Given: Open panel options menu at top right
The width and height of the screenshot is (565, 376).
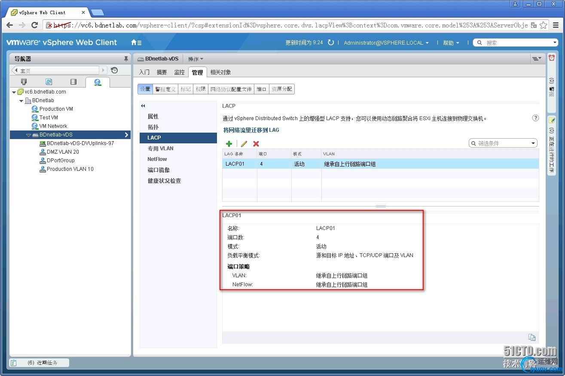Looking at the screenshot, I should pos(536,59).
